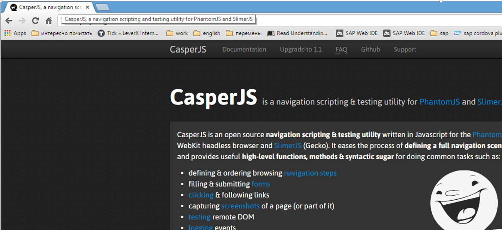The width and height of the screenshot is (502, 230).
Task: Open the FAQ navigation link
Action: (x=341, y=49)
